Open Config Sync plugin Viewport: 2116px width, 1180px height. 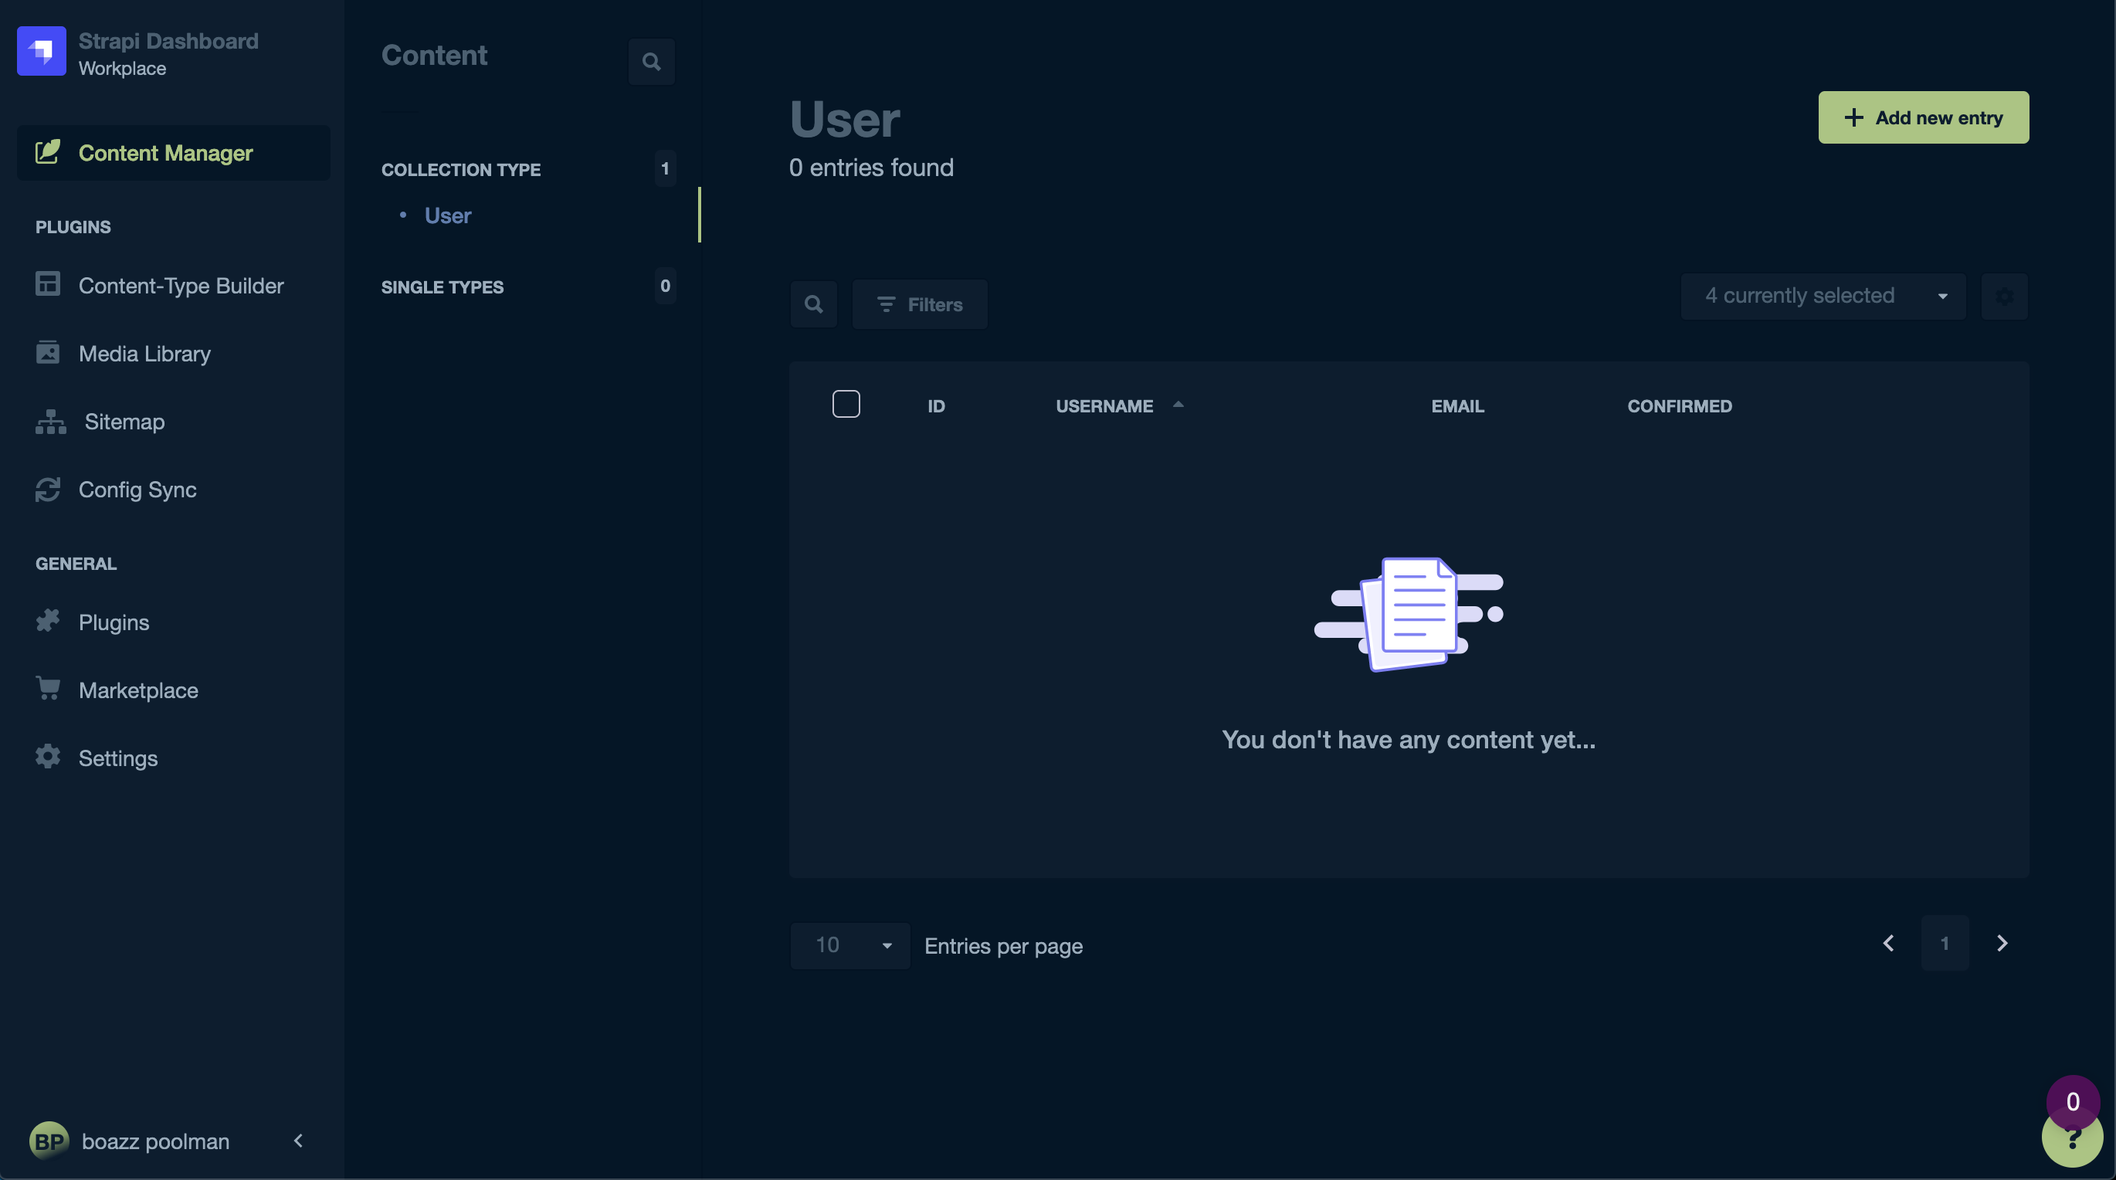click(137, 490)
